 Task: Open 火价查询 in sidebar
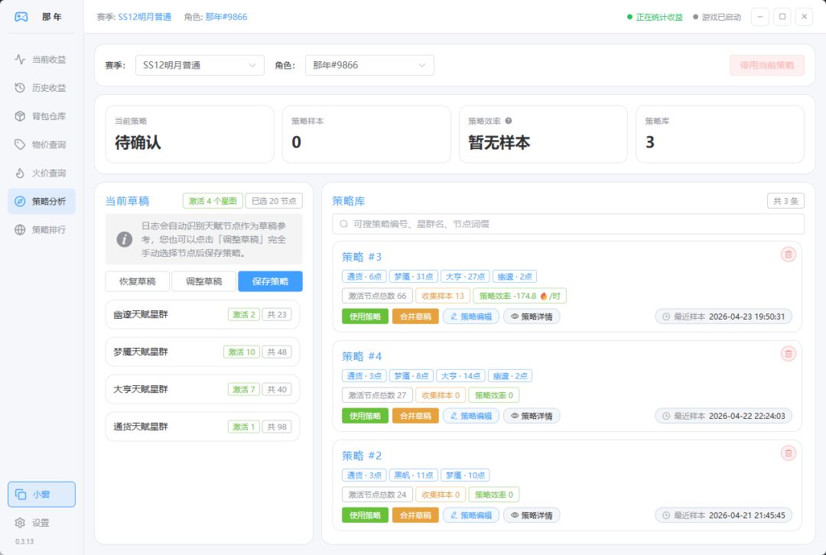41,173
